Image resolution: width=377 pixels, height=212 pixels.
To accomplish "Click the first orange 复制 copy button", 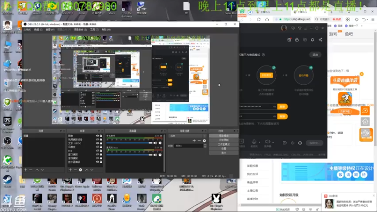I will (282, 106).
